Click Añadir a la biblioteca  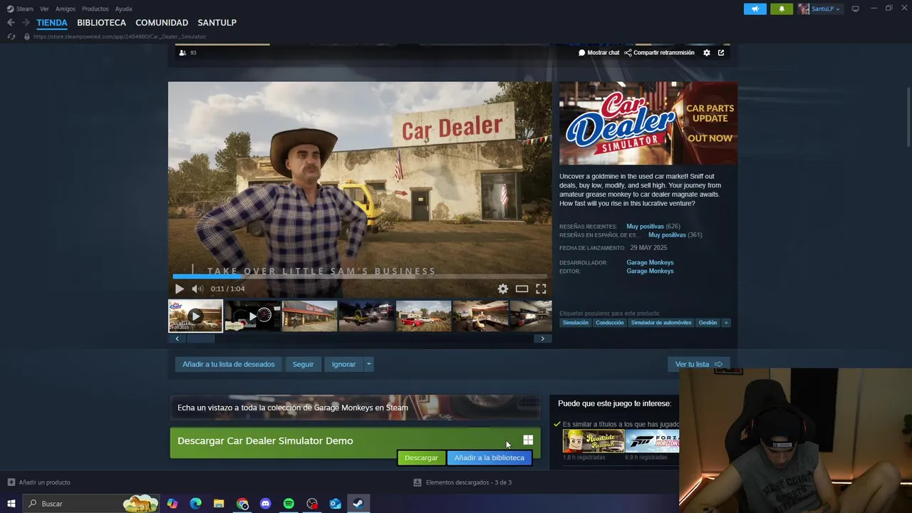pos(489,458)
